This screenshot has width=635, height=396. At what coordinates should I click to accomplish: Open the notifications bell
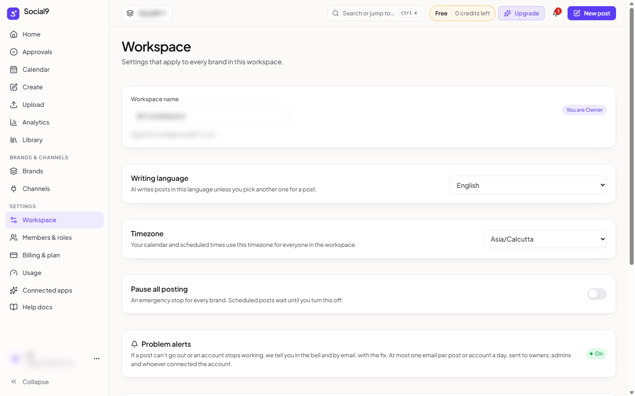[x=556, y=13]
